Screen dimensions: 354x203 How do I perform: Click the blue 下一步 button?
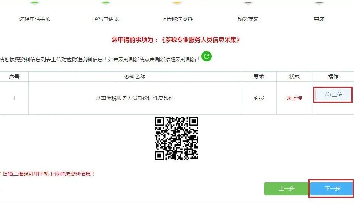[x=331, y=189]
